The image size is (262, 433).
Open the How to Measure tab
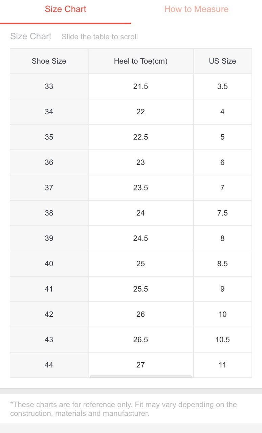click(196, 9)
